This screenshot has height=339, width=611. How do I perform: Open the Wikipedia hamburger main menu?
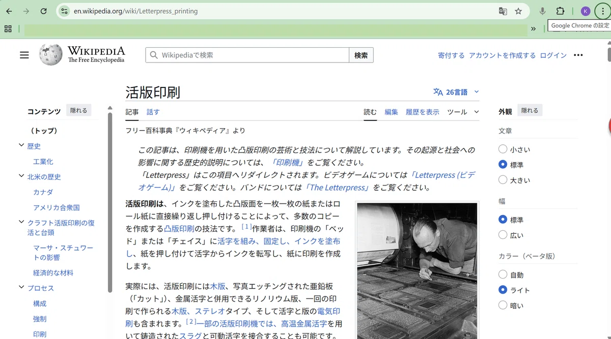pyautogui.click(x=24, y=55)
